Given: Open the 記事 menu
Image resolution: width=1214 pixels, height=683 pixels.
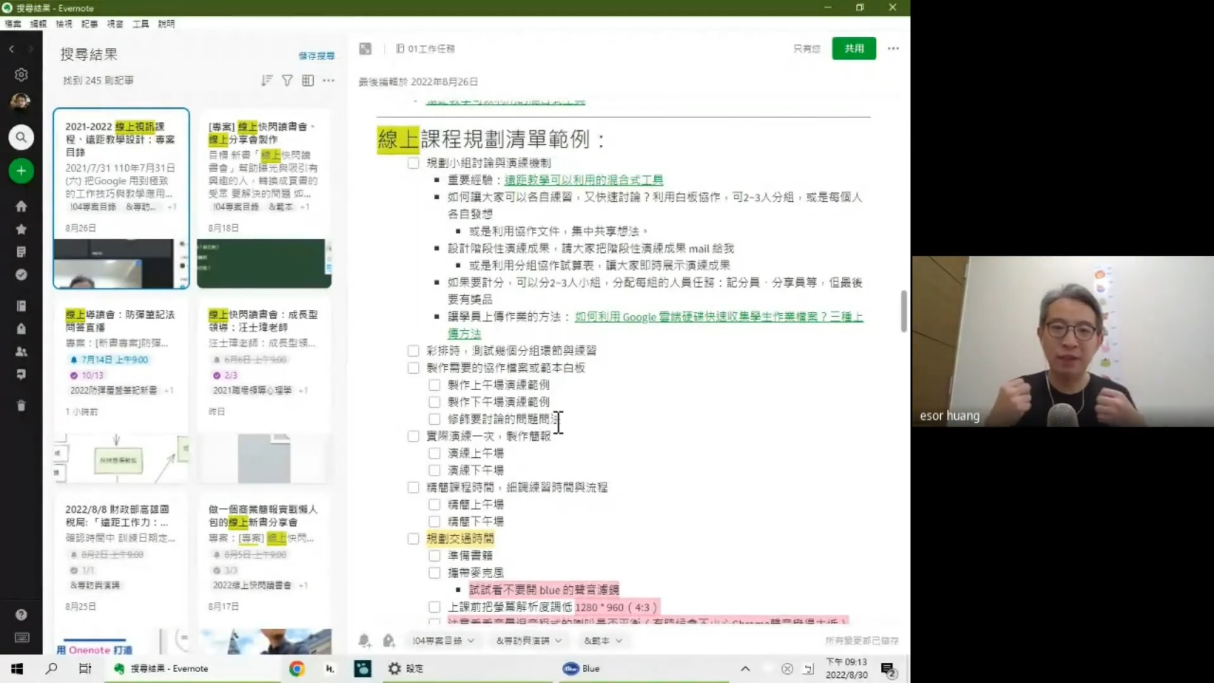Looking at the screenshot, I should pos(89,23).
